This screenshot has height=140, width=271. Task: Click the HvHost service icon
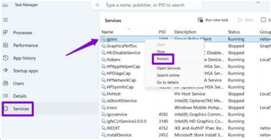(104, 94)
